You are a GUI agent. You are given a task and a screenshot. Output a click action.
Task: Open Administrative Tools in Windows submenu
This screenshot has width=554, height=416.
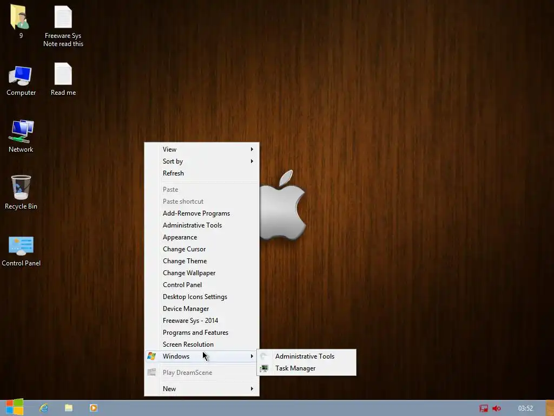coord(306,356)
